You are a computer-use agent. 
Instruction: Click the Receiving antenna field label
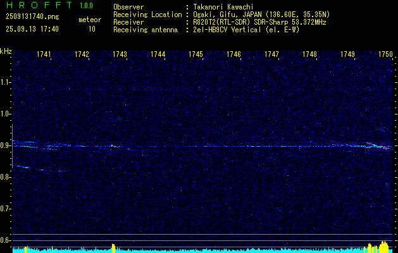[146, 30]
